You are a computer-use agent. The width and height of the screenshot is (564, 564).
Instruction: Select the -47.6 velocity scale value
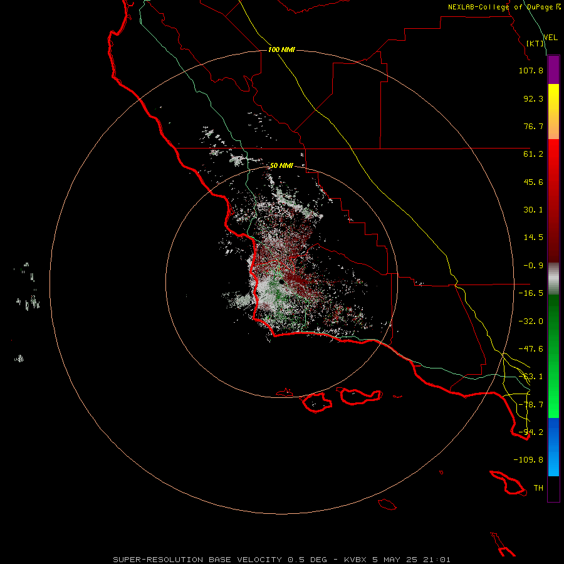coord(531,349)
